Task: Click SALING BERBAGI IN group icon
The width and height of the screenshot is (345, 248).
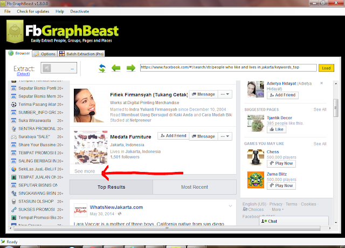Action: pos(13,161)
